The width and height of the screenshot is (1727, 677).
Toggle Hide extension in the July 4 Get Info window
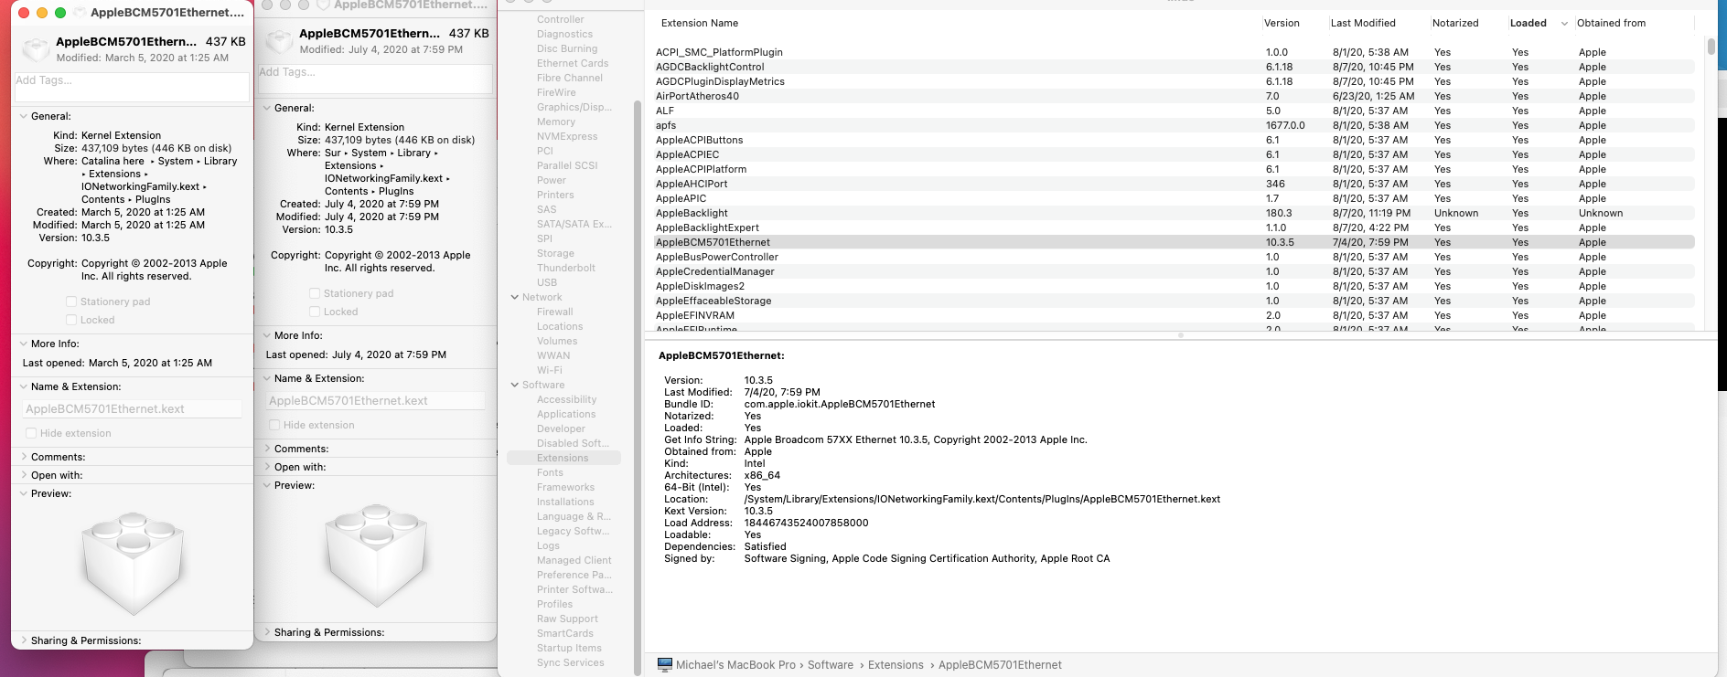[274, 425]
